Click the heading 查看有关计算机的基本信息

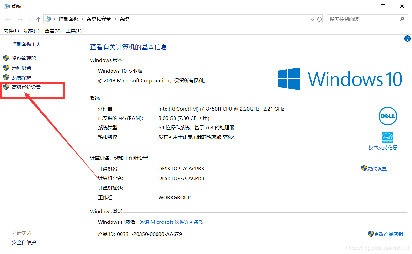point(129,47)
